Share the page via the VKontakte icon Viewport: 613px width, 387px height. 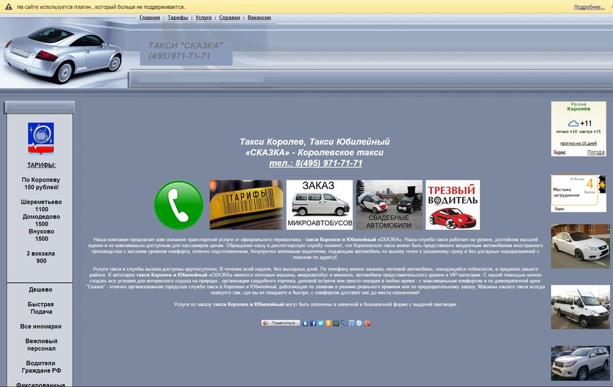coord(305,323)
